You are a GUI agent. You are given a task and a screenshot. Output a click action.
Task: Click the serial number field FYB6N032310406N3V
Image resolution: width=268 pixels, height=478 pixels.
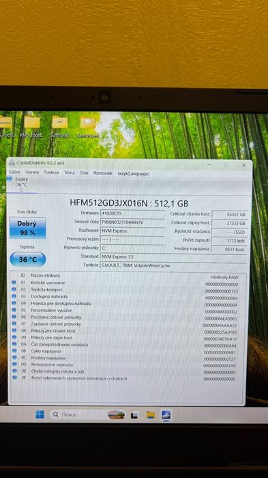coord(132,222)
